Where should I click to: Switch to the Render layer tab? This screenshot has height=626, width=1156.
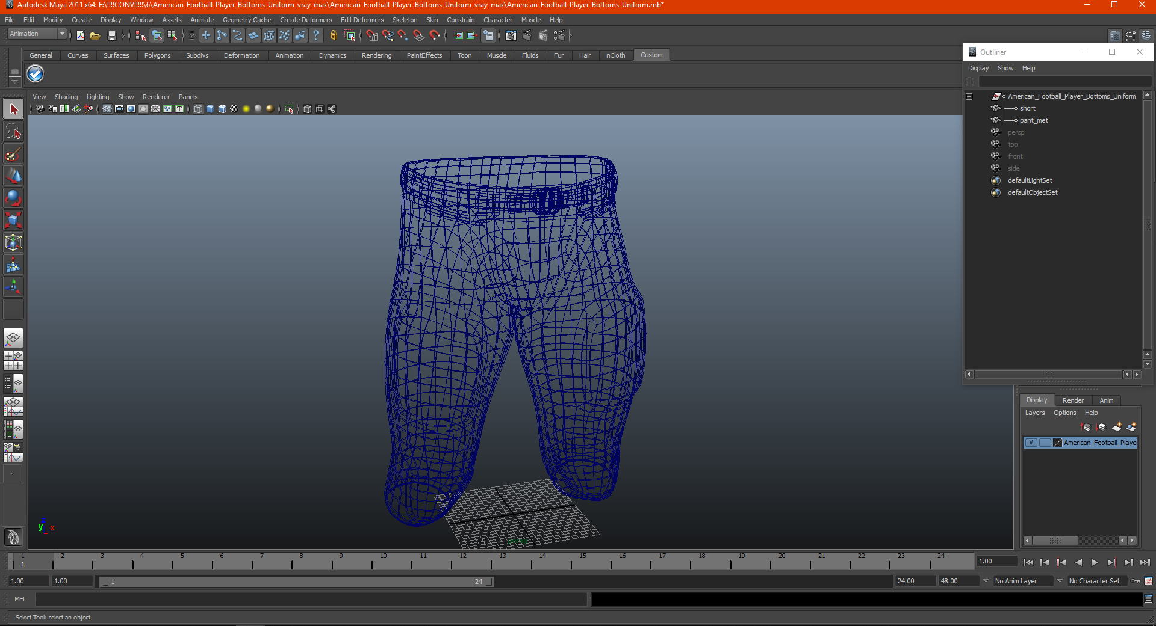tap(1072, 400)
